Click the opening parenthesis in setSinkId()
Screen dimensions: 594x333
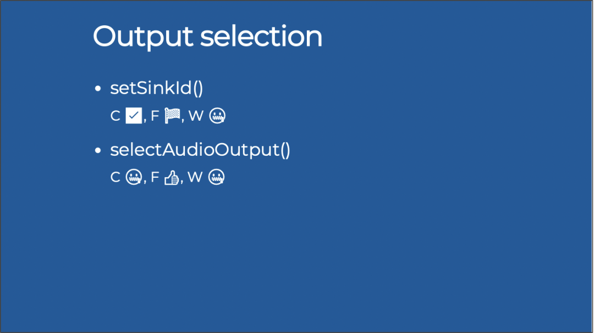pos(196,88)
